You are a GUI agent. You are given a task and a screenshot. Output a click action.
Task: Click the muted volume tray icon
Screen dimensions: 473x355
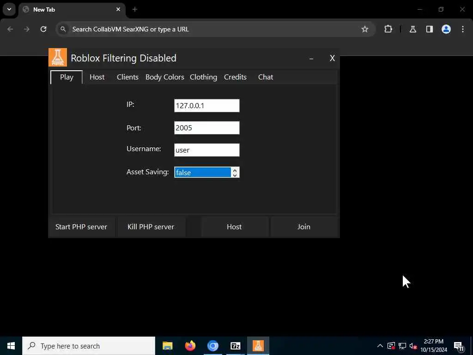pos(413,346)
